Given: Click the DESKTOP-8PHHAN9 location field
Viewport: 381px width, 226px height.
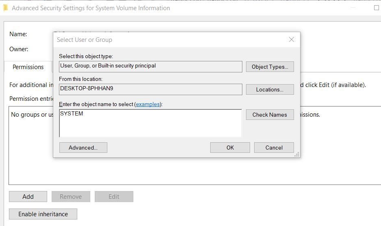Looking at the screenshot, I should pos(150,89).
